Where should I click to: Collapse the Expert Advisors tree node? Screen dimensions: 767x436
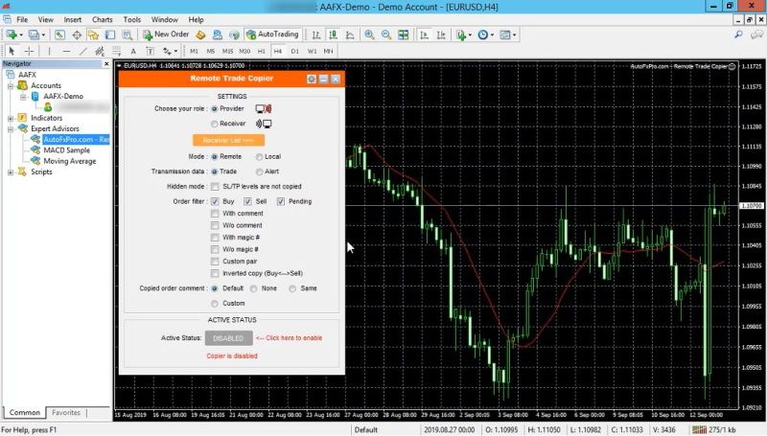coord(11,128)
